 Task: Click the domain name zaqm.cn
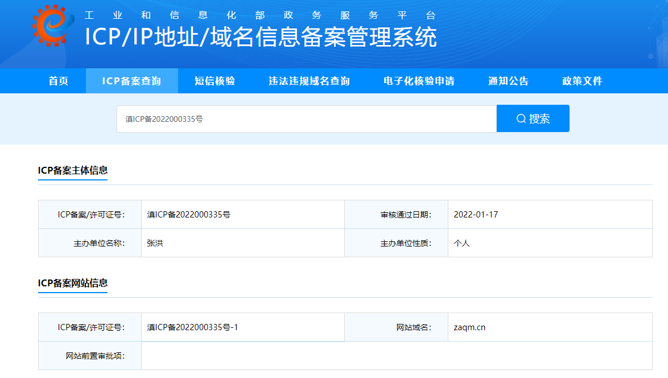pyautogui.click(x=469, y=327)
